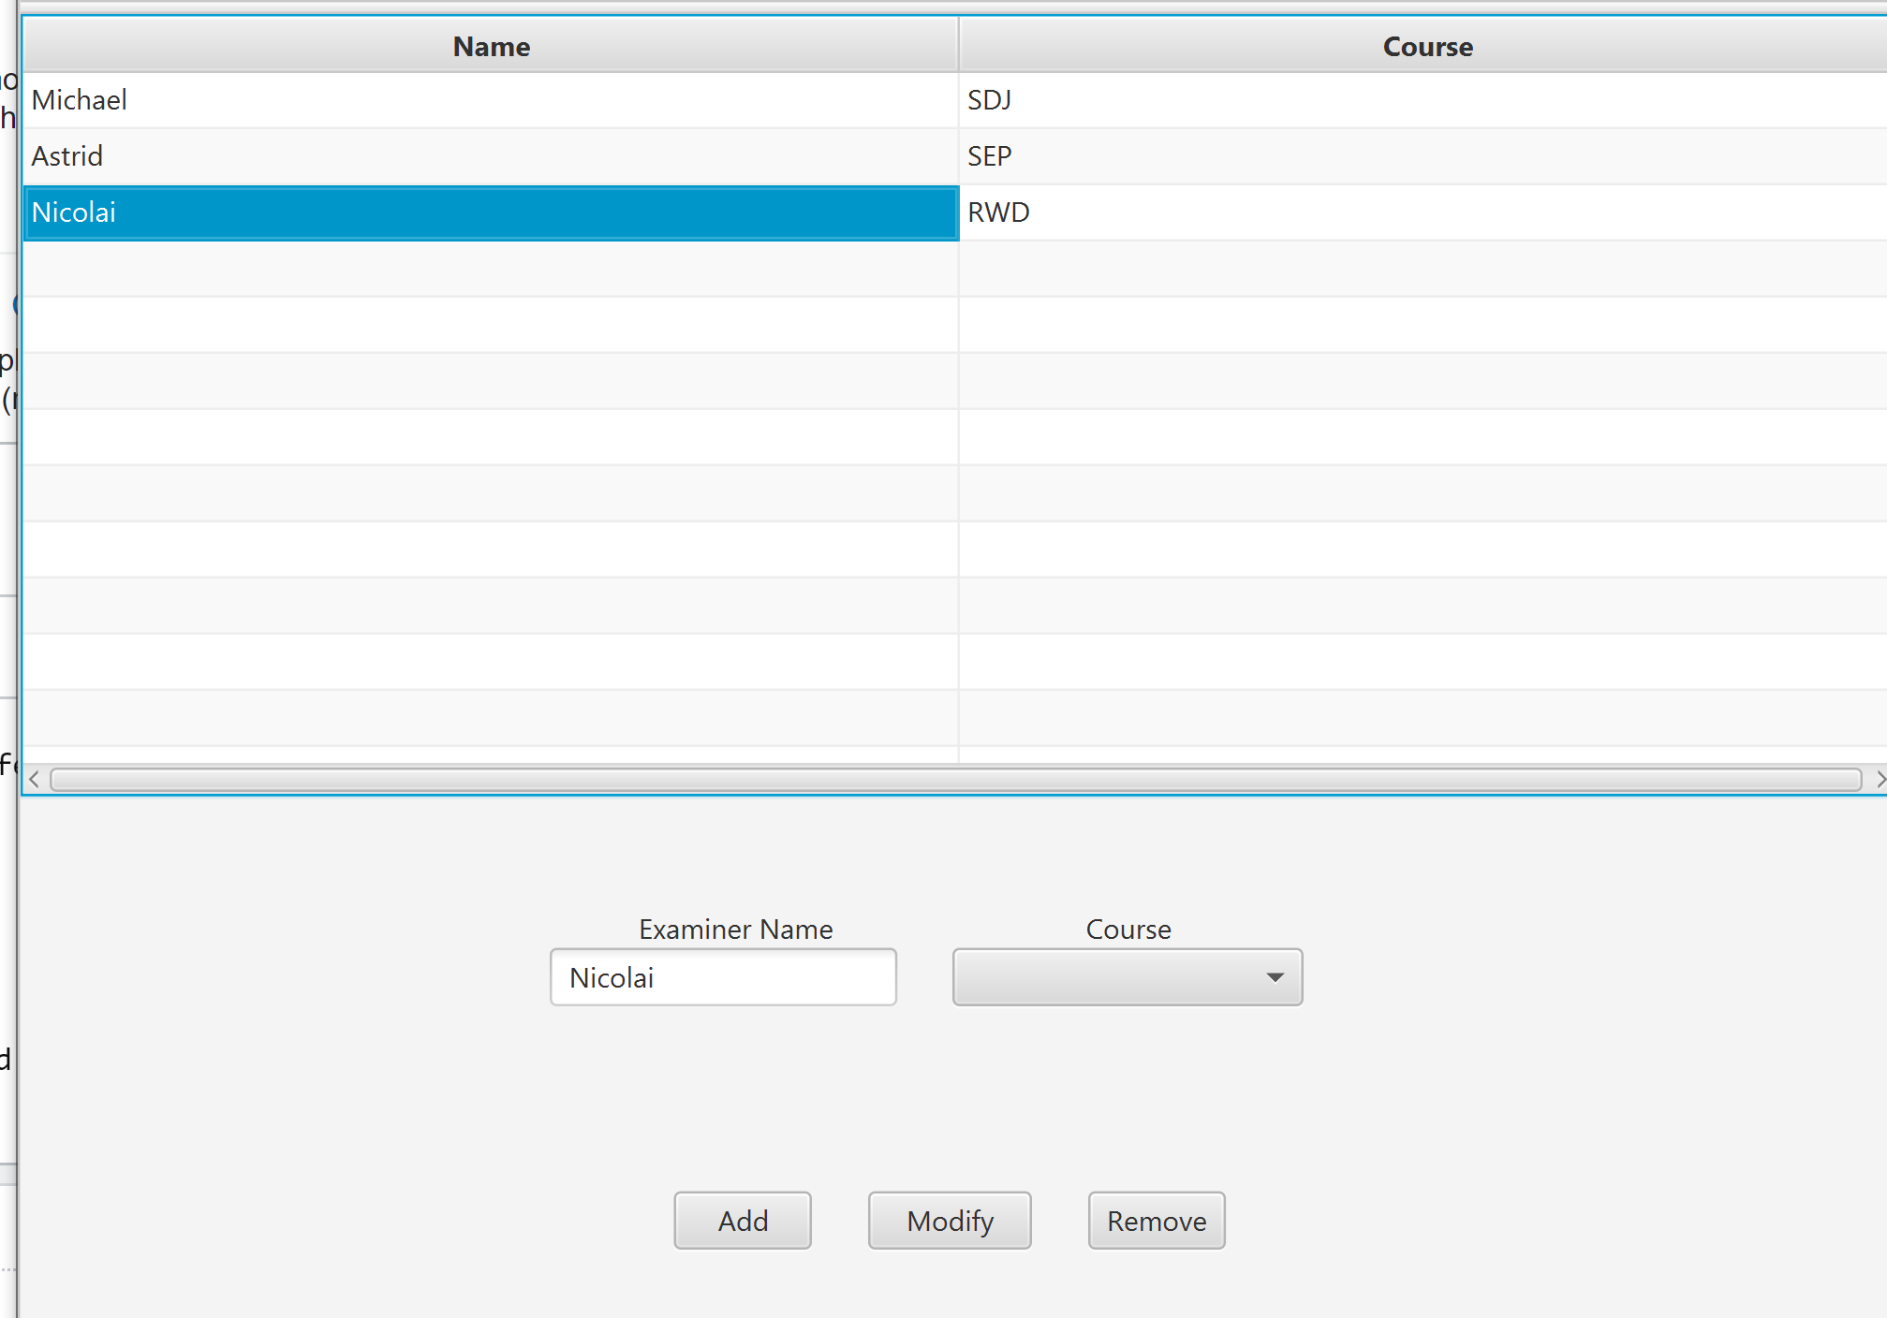
Task: Click the Course label above the dropdown
Action: [1128, 930]
